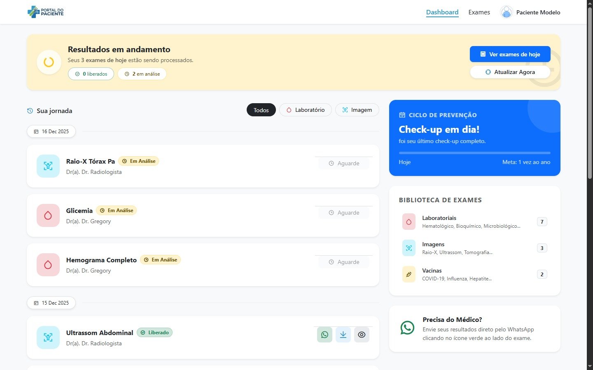Open the Paciente Modelo profile avatar
Image resolution: width=593 pixels, height=370 pixels.
506,12
